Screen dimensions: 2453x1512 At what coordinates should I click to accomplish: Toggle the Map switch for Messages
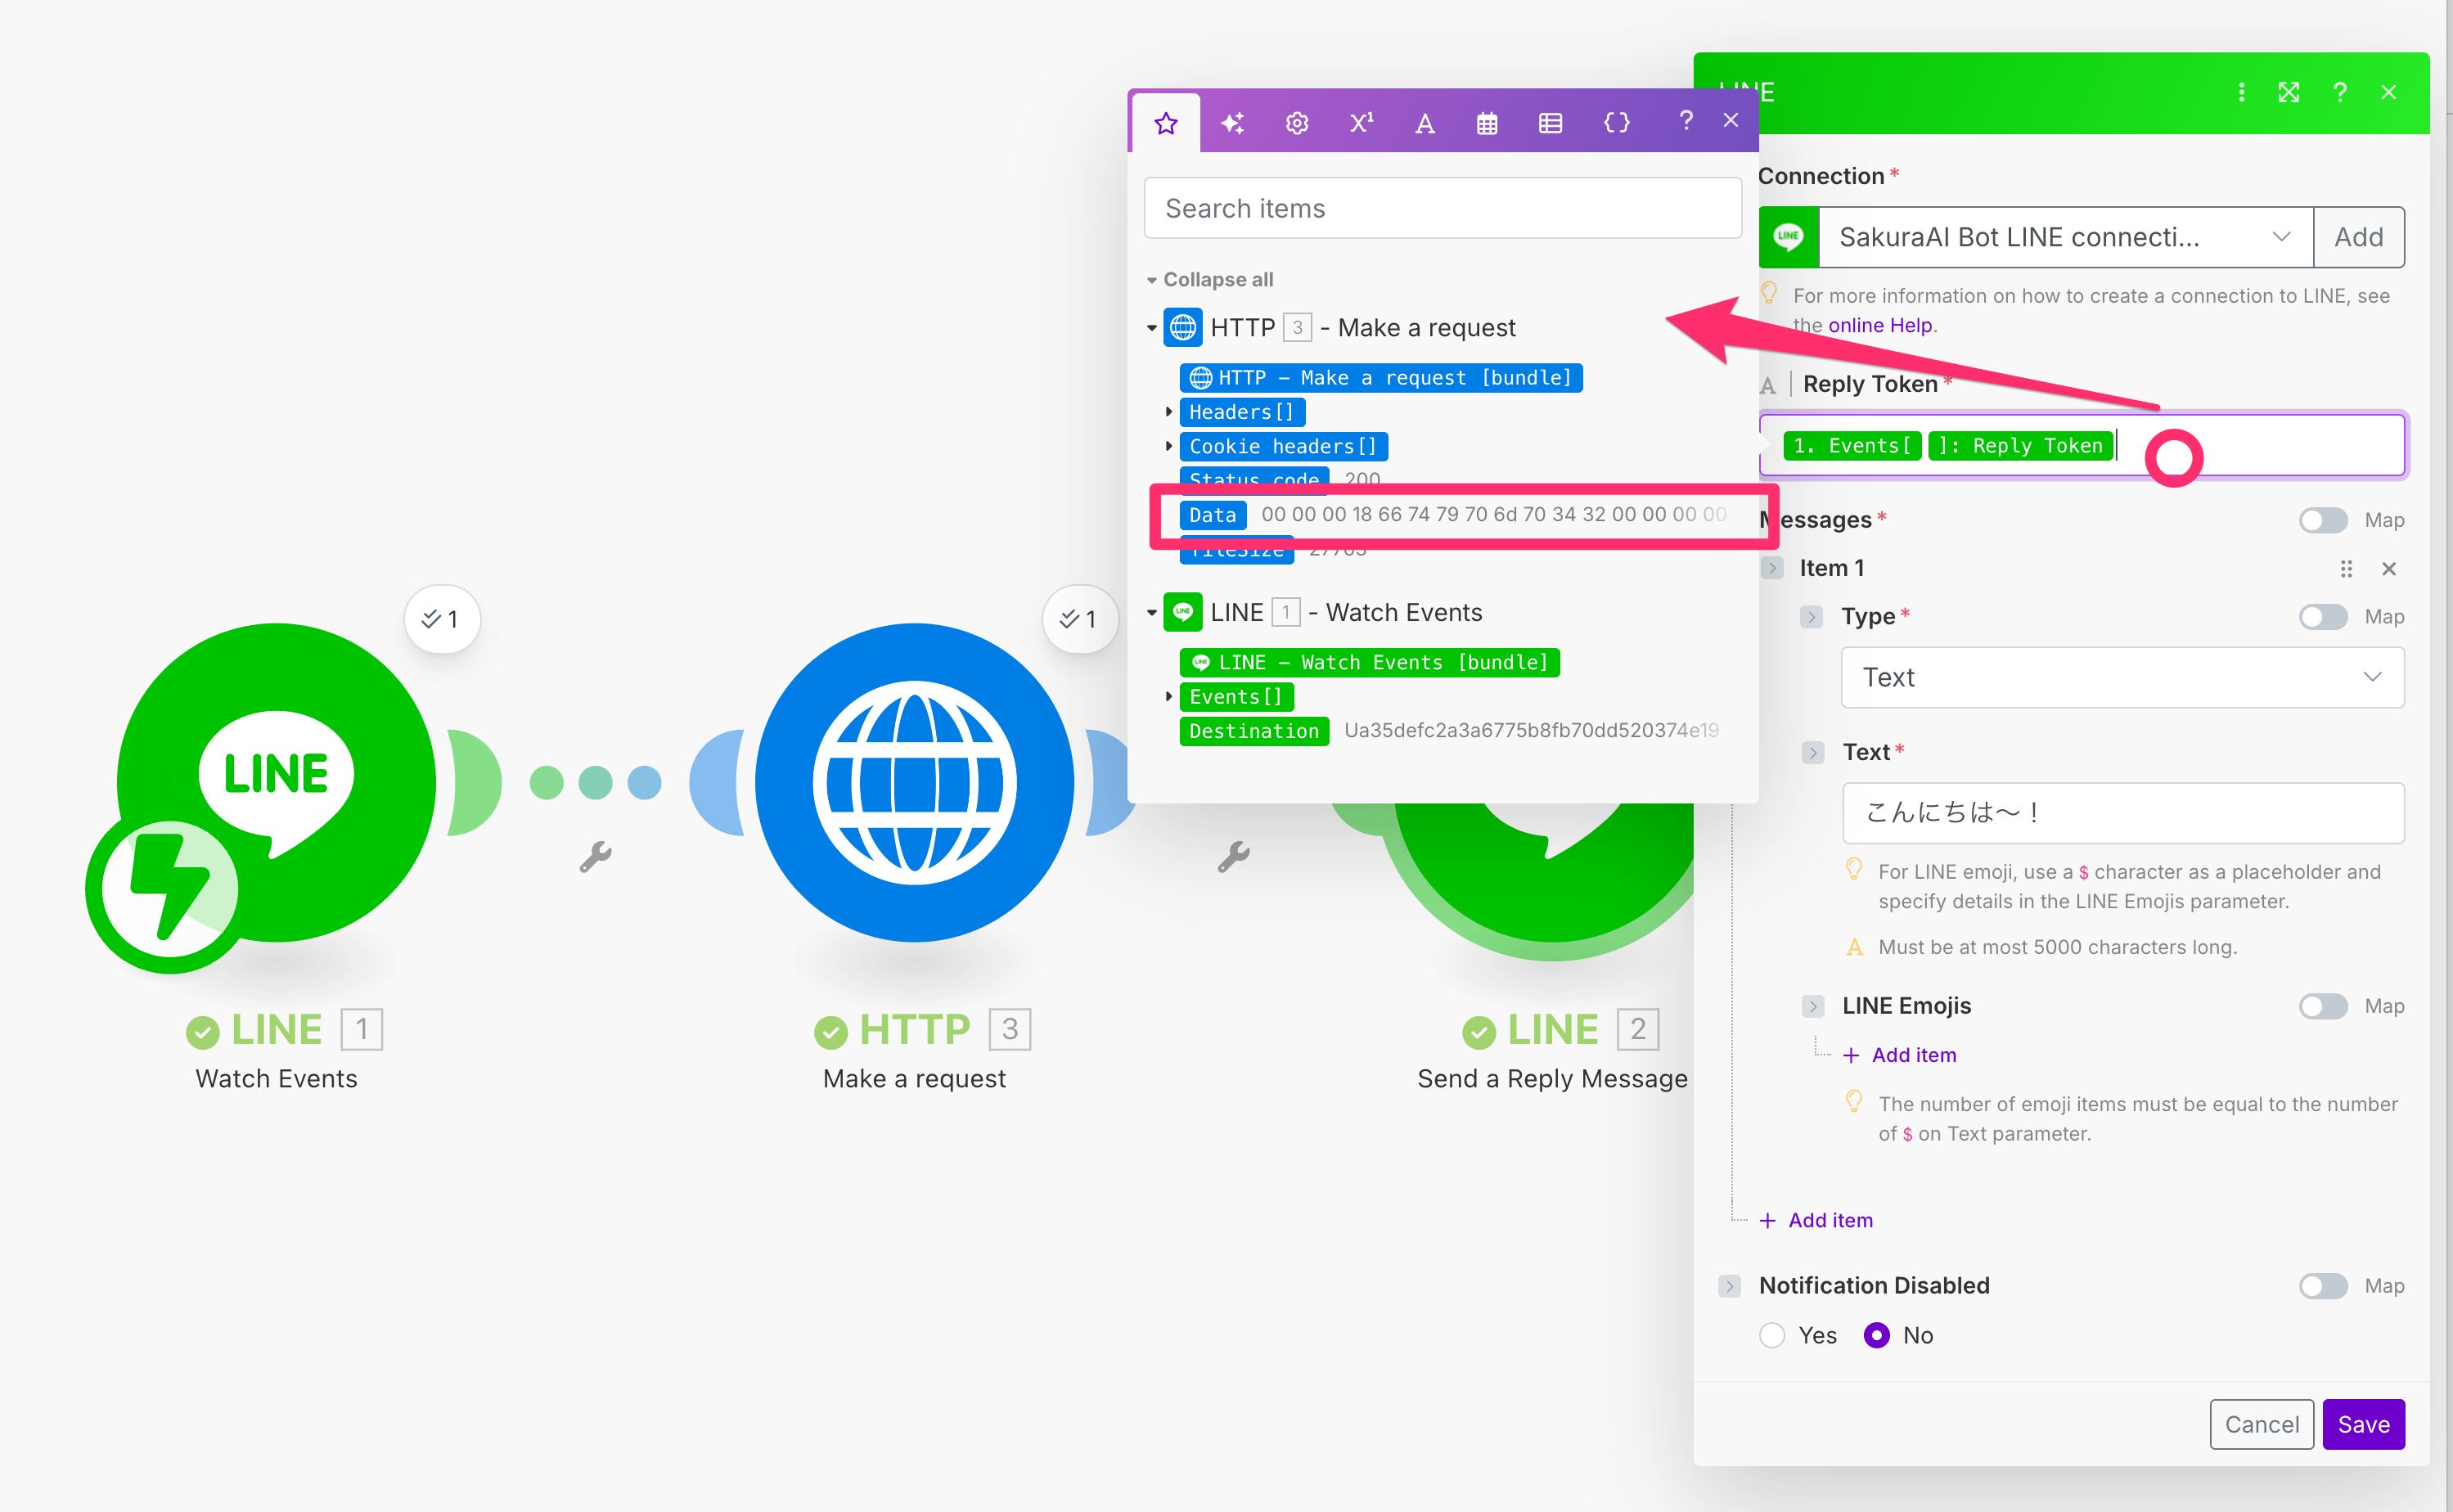(x=2322, y=520)
